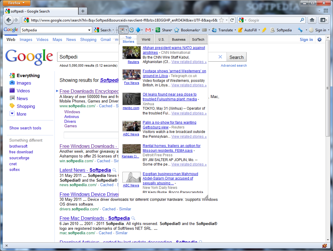Select the Top Stories tab
Viewport: 333px width, 251px height.
pos(128,39)
